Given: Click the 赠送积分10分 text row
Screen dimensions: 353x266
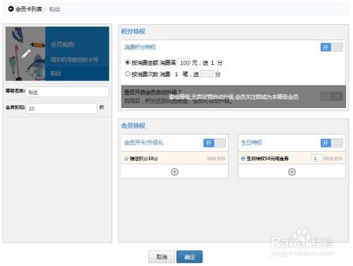Looking at the screenshot, I should (174, 158).
